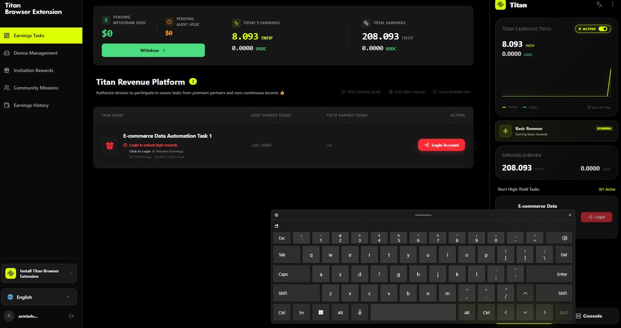
Task: Toggle the left Alt key
Action: click(340, 312)
